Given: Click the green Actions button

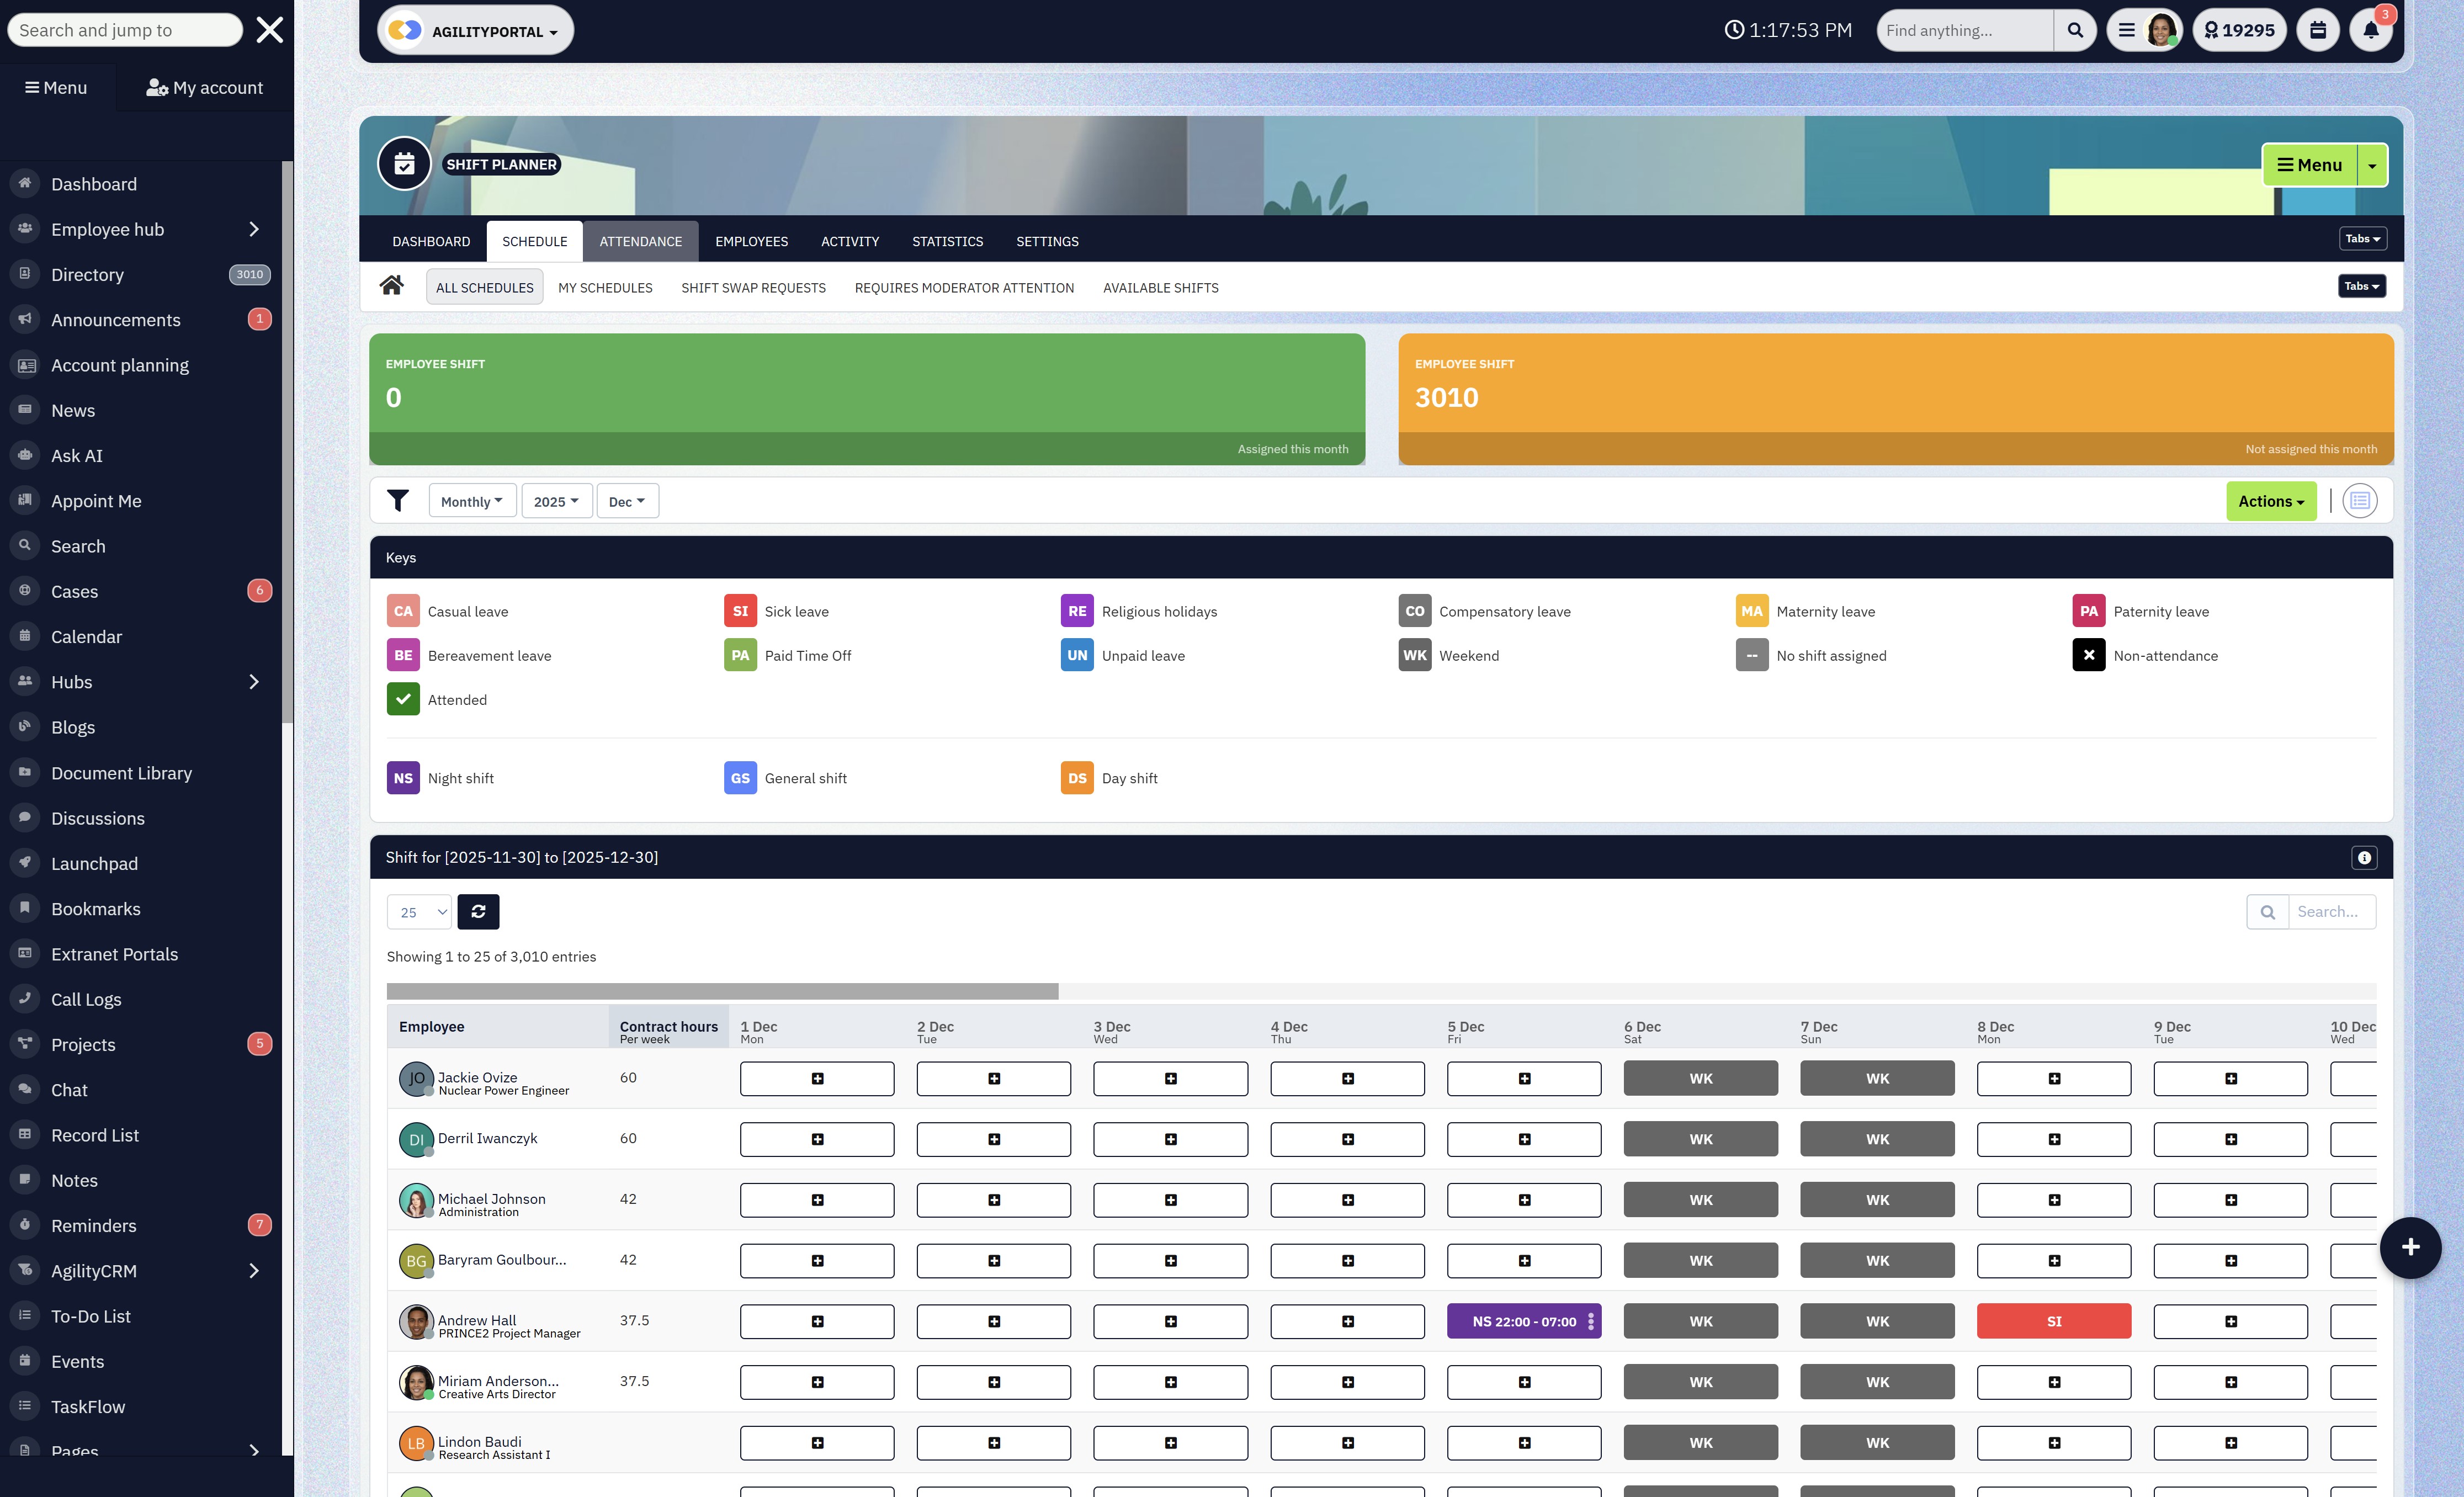Looking at the screenshot, I should click(2271, 500).
